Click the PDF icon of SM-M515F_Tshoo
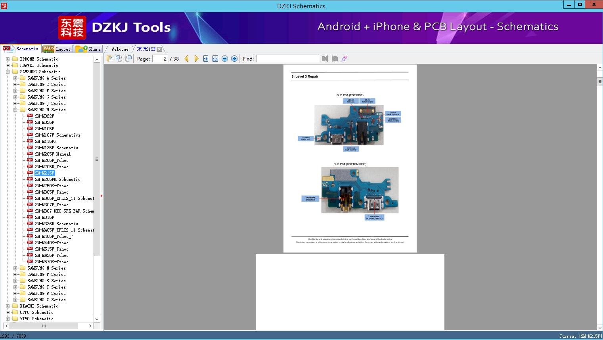Screen dimensions: 603x340 pos(30,249)
